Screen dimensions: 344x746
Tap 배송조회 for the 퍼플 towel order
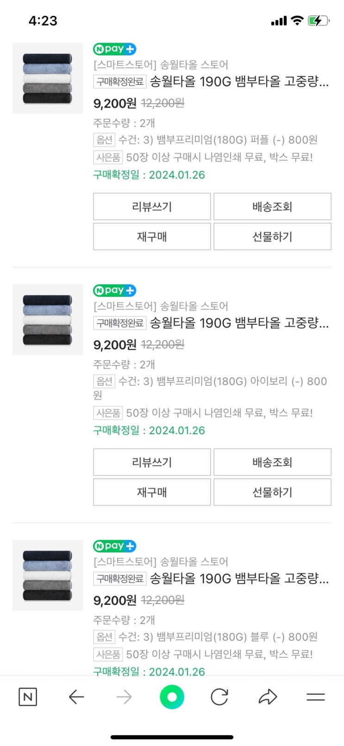pos(272,206)
